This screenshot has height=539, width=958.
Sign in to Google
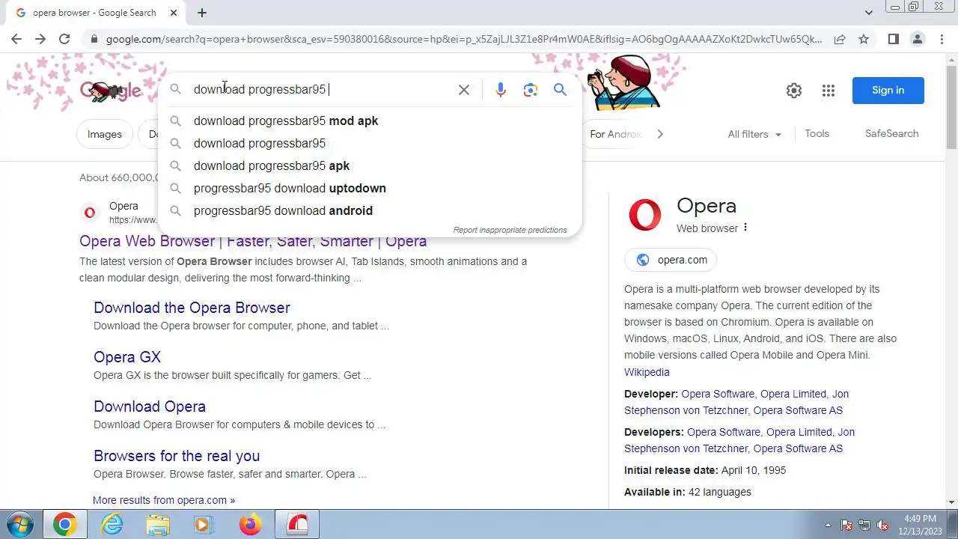pyautogui.click(x=888, y=90)
